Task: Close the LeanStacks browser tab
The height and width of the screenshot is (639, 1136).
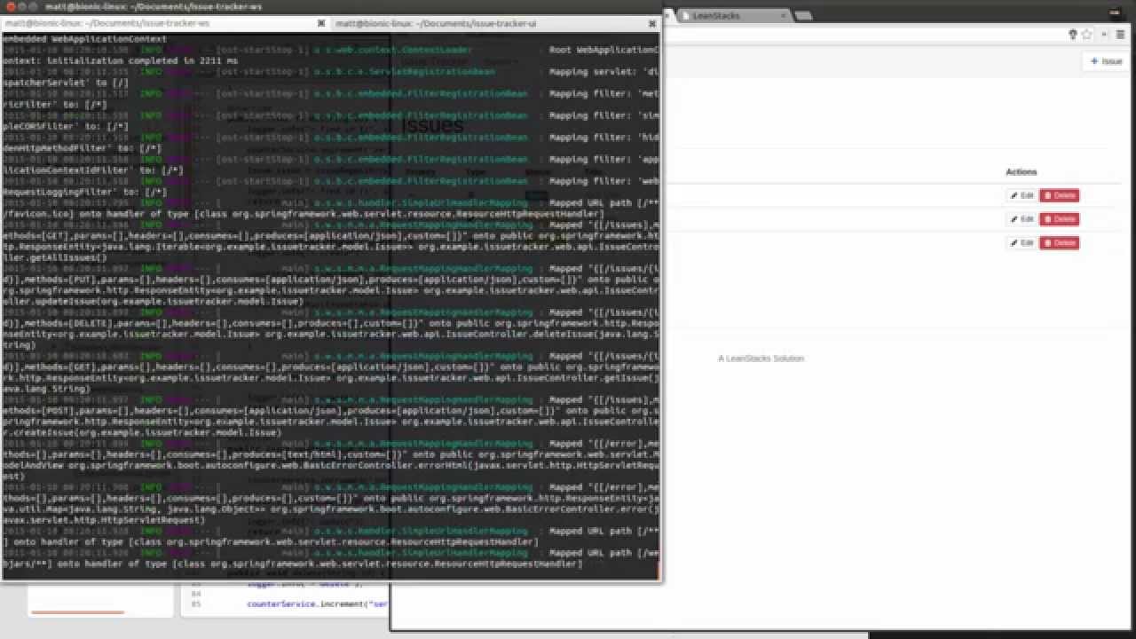Action: [x=783, y=15]
